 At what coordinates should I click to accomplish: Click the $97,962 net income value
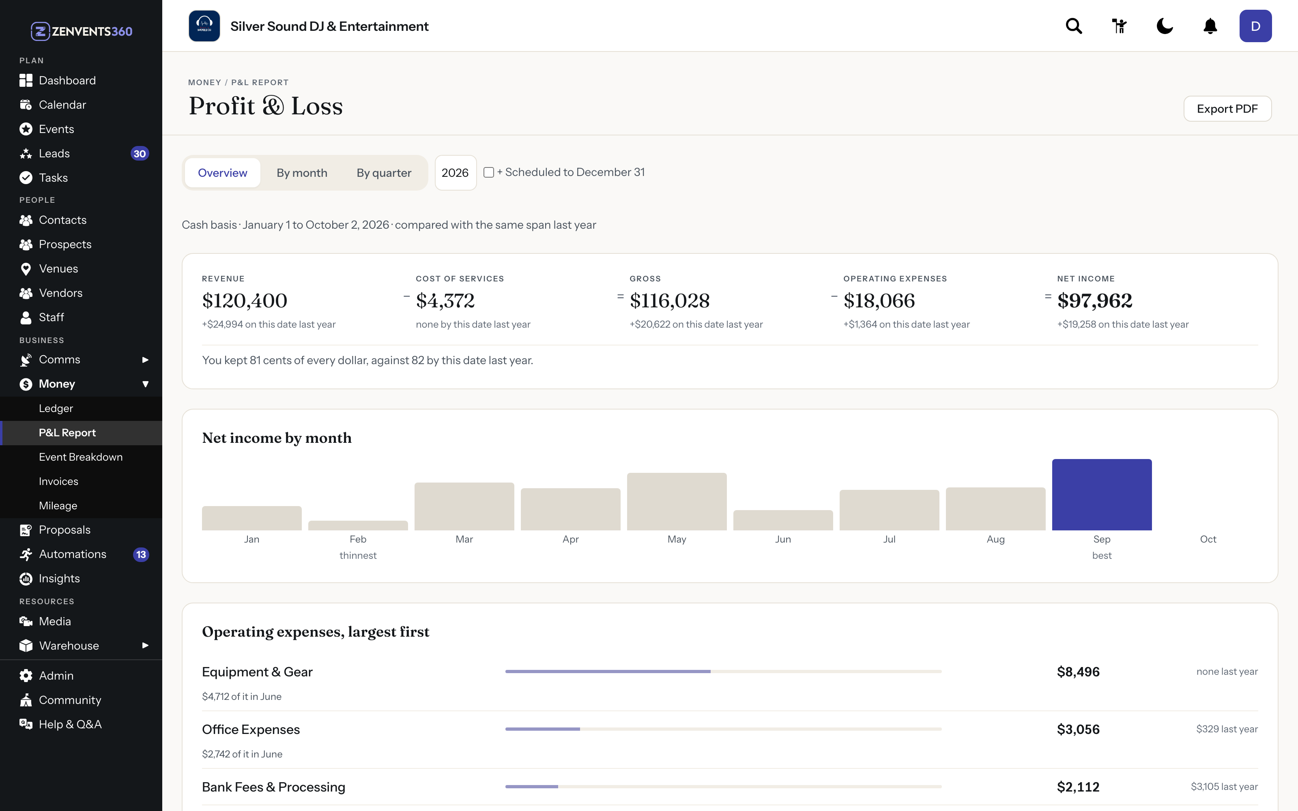[x=1095, y=301]
